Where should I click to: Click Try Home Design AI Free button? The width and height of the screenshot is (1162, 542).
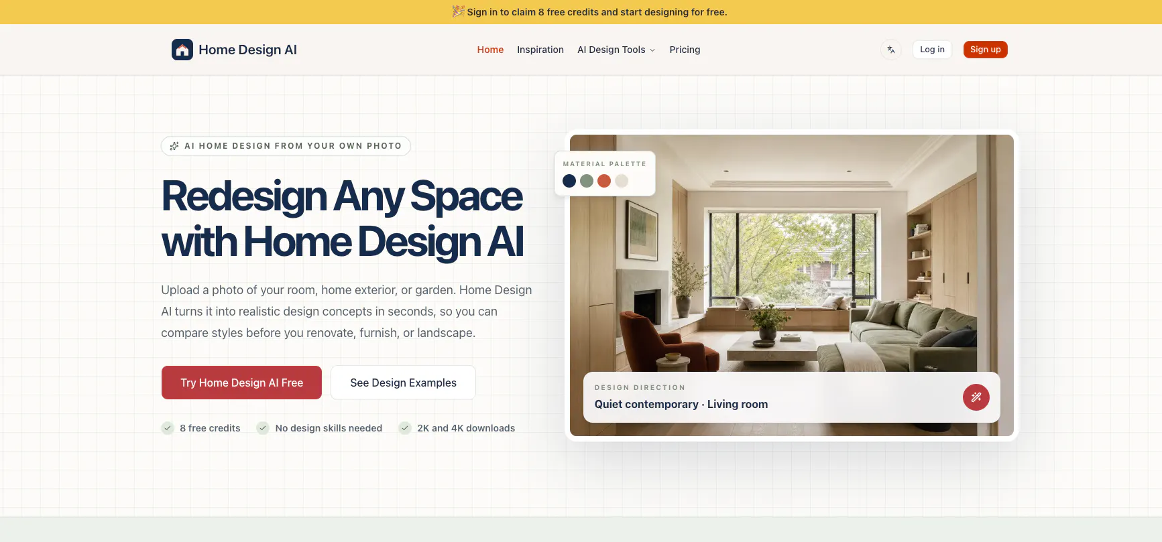coord(241,383)
